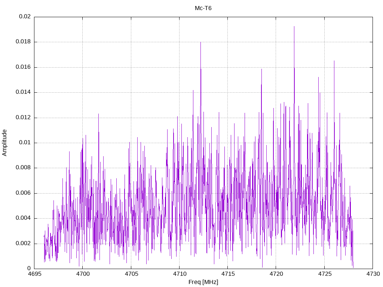Click the 0 y-axis origin label
This screenshot has height=287, width=383.
click(29, 269)
